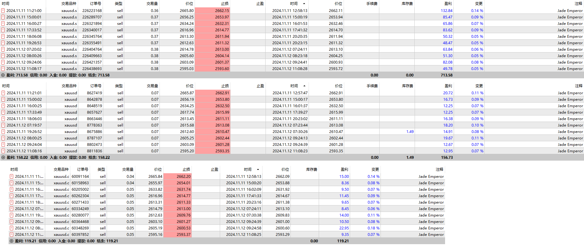
Task: Click the 止盈 header in xauusd.c table
Action: coord(215,170)
